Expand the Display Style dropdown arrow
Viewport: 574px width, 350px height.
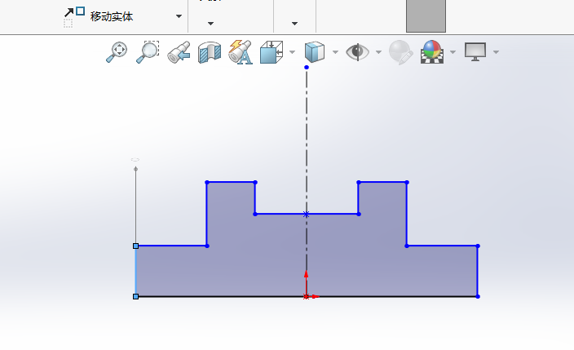(x=335, y=52)
